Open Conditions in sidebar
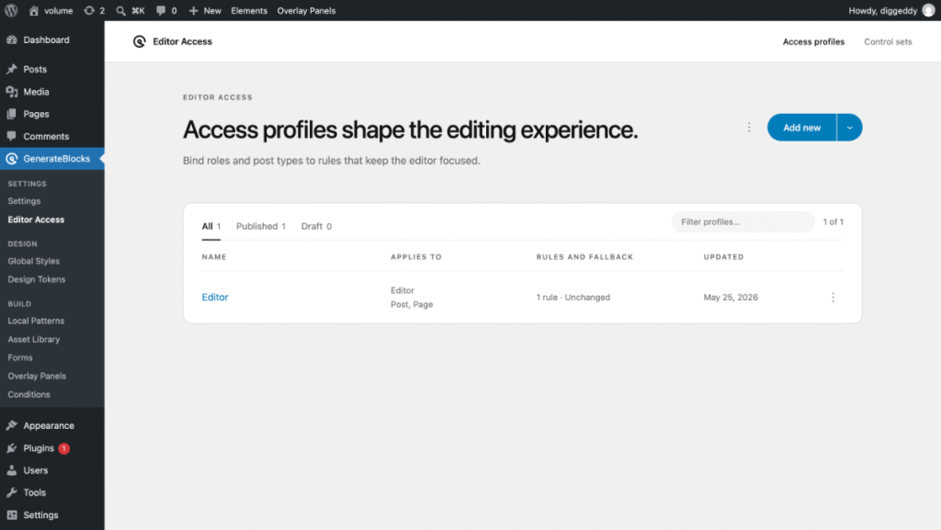 pyautogui.click(x=28, y=394)
